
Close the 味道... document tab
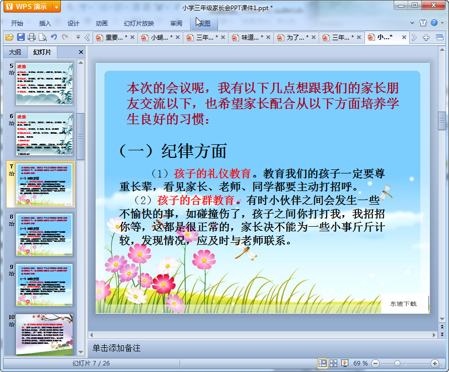[x=268, y=37]
